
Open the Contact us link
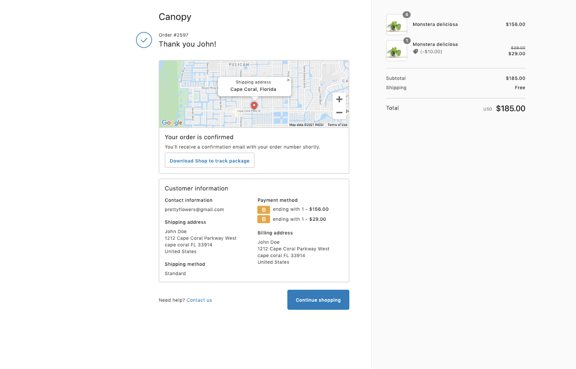199,300
